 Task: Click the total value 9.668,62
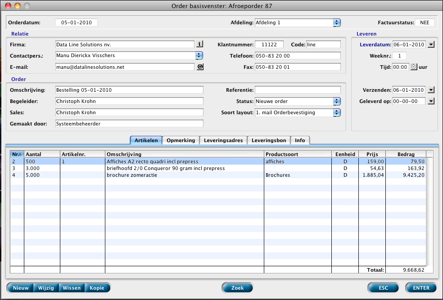(414, 270)
